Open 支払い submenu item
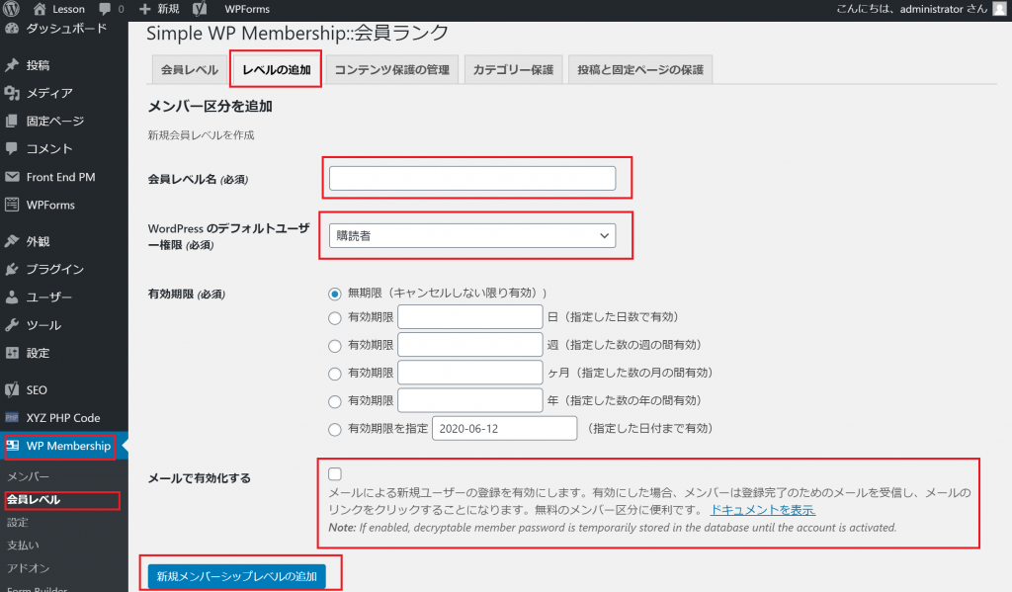The width and height of the screenshot is (1012, 592). (24, 546)
